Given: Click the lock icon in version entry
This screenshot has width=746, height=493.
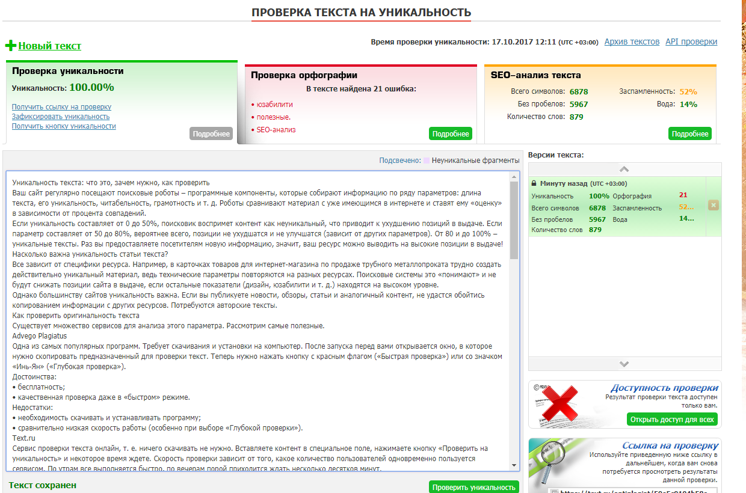Looking at the screenshot, I should pos(534,183).
